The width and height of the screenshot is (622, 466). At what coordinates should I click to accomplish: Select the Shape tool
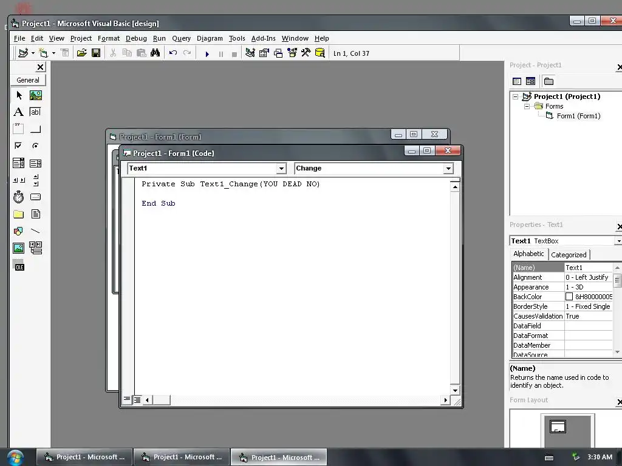coord(19,231)
